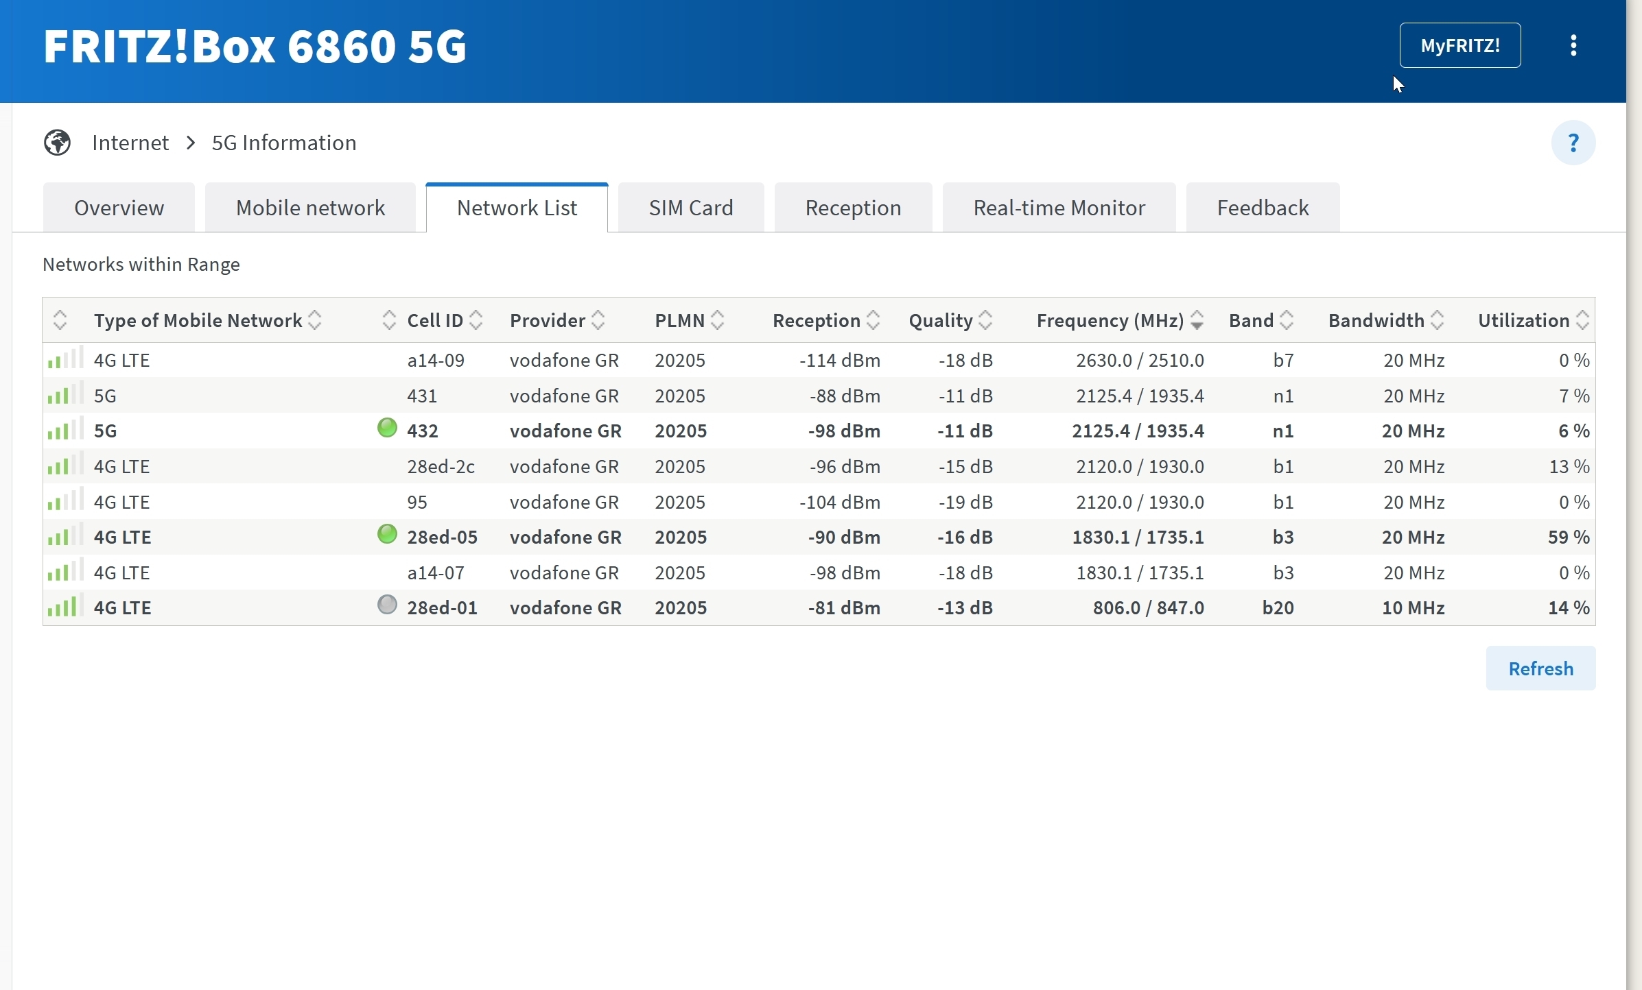The height and width of the screenshot is (990, 1642).
Task: Click the signal bars icon in the a14-07 row
Action: (65, 570)
